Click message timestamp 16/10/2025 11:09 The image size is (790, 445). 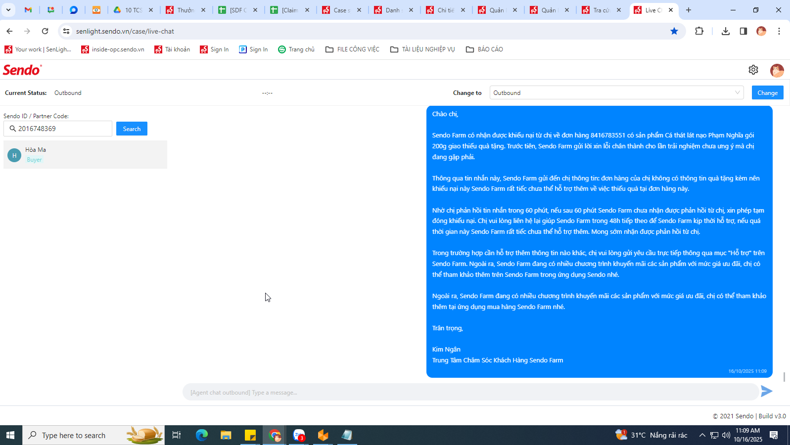pos(747,371)
